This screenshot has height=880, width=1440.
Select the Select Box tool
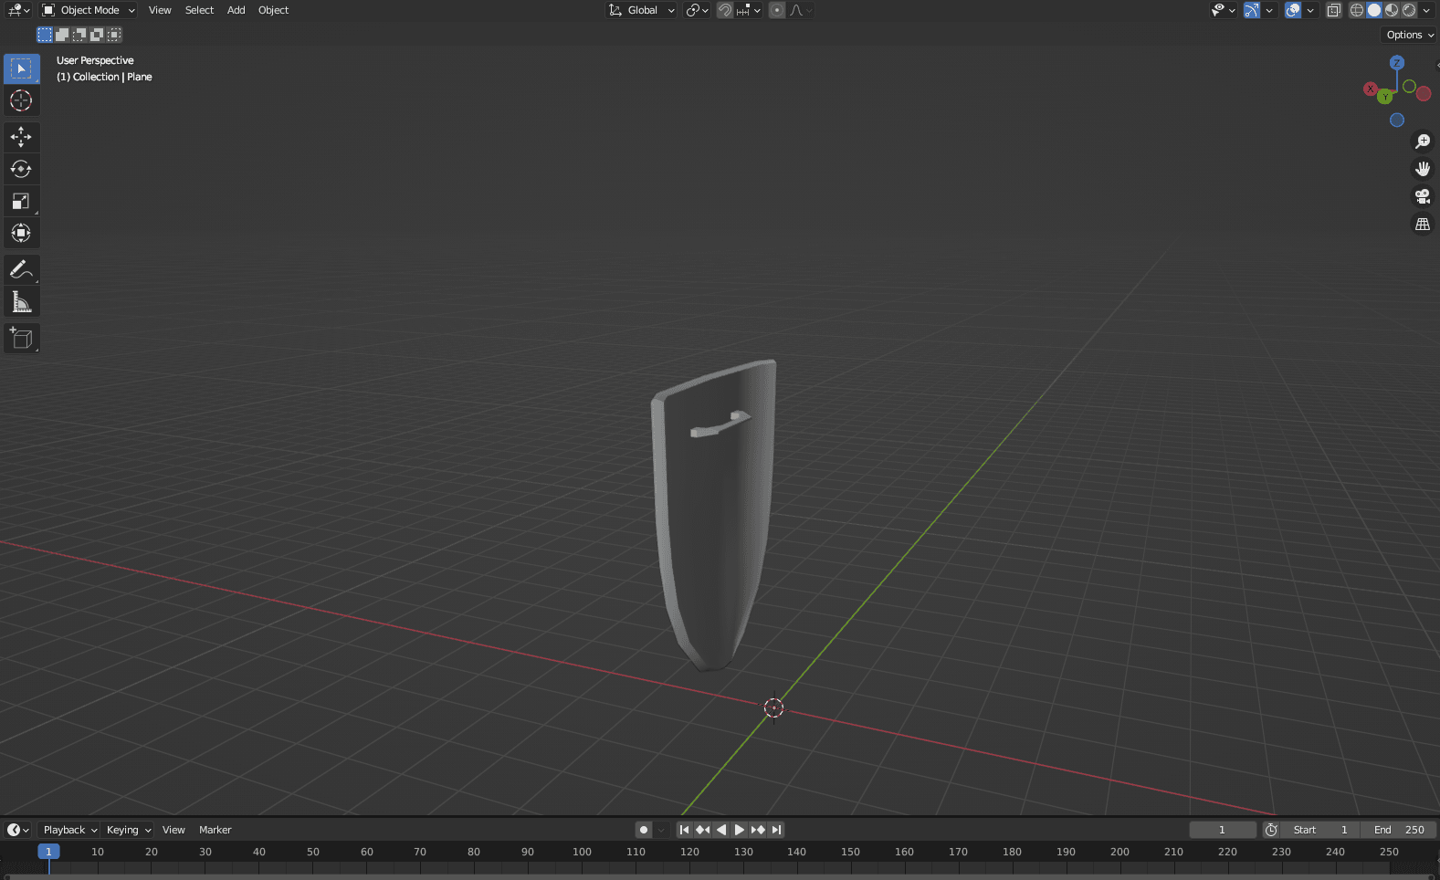(x=21, y=68)
